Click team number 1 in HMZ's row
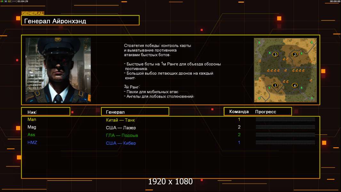 pos(239,142)
